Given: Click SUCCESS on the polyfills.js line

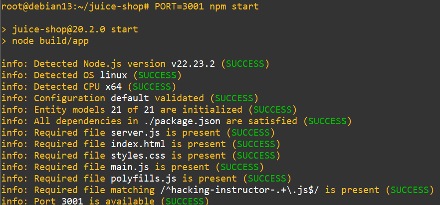Looking at the screenshot, I should tap(267, 179).
